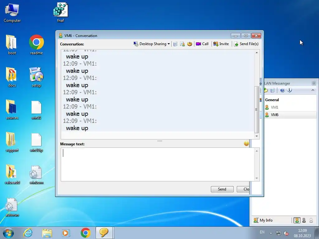Click the LAN Messenger taskbar button
Screen dimensions: 319x239
104,233
